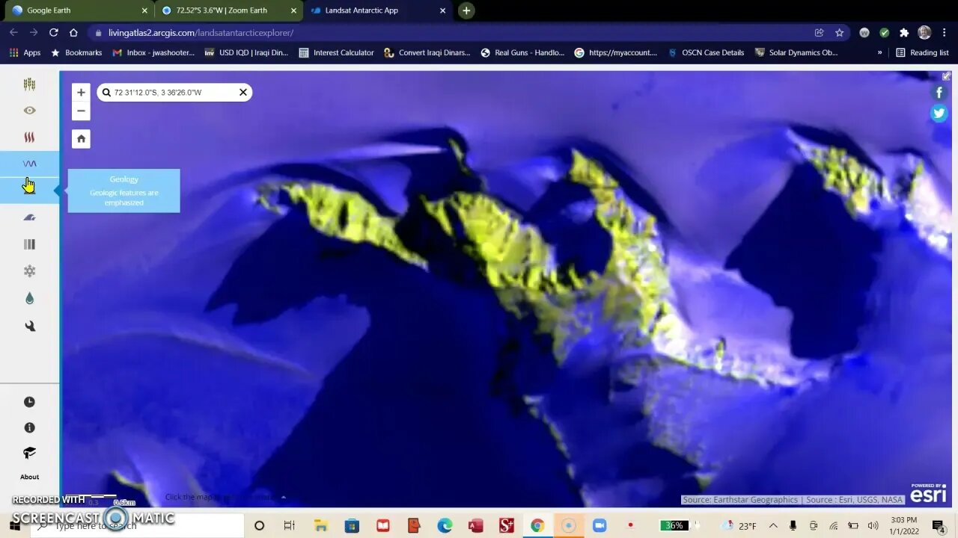Image resolution: width=958 pixels, height=538 pixels.
Task: Open the Solar Dynamics Observatory bookmark
Action: click(x=796, y=53)
